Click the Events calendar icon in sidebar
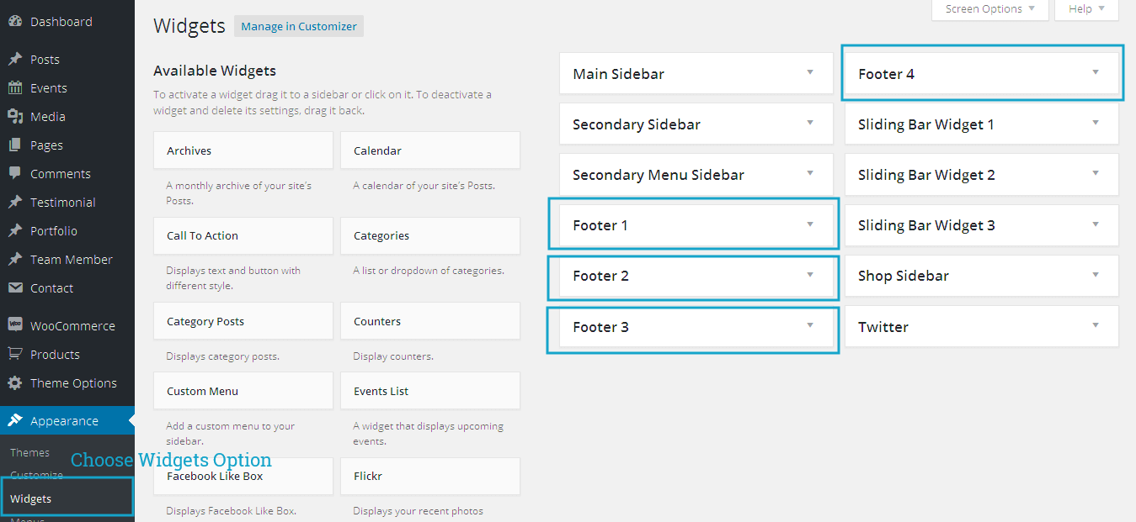This screenshot has height=522, width=1136. (15, 88)
